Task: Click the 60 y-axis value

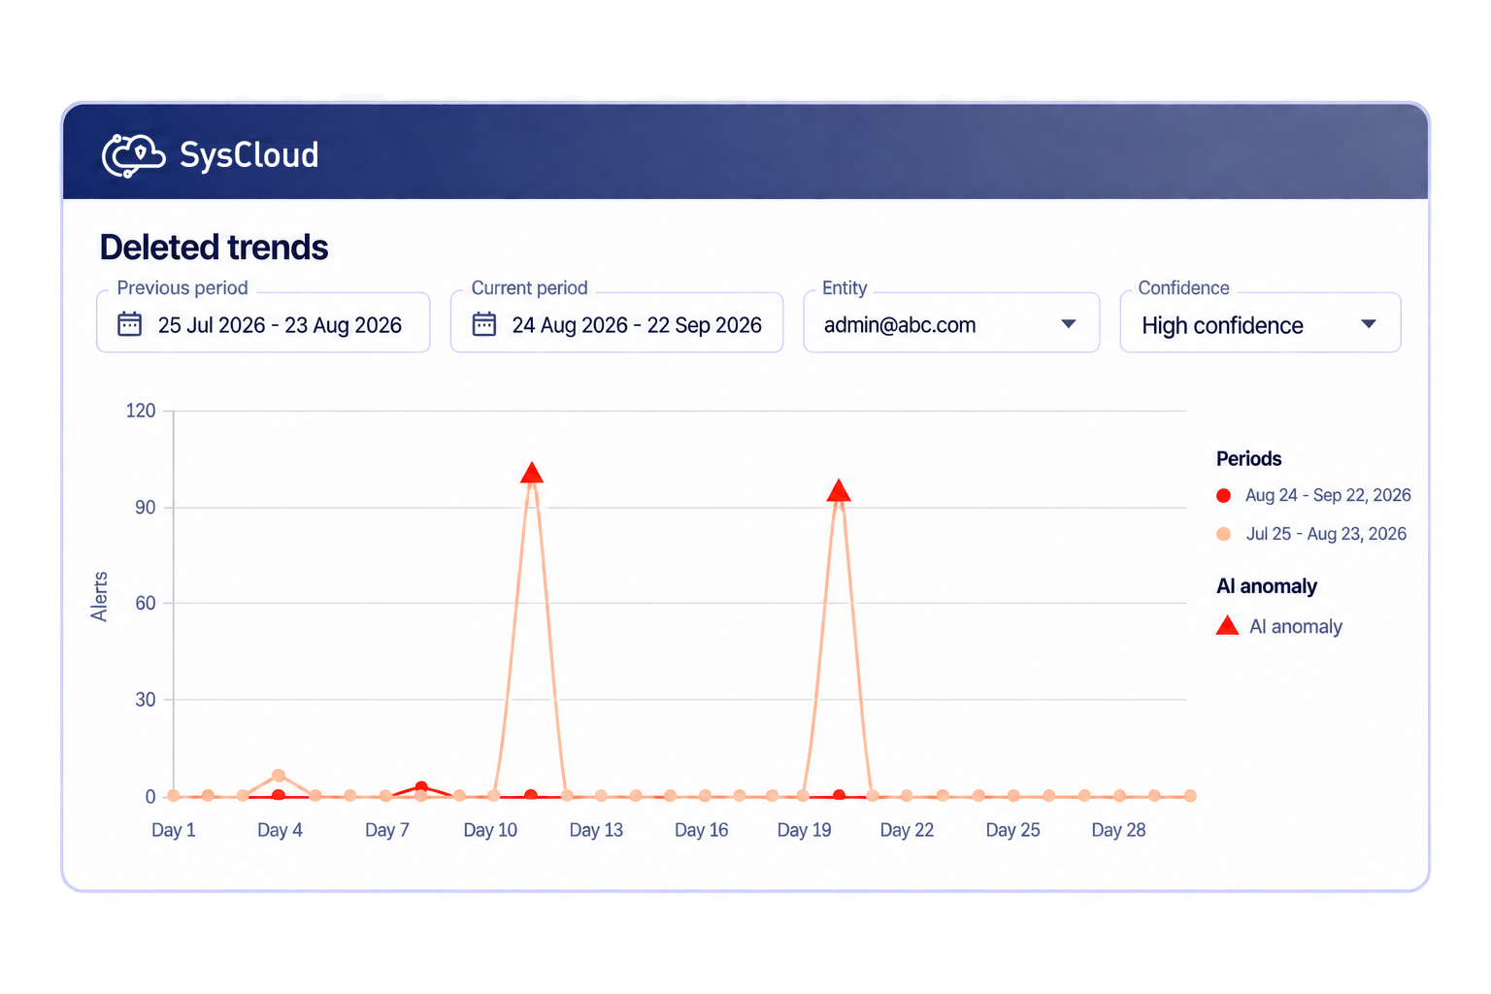Action: [x=146, y=603]
